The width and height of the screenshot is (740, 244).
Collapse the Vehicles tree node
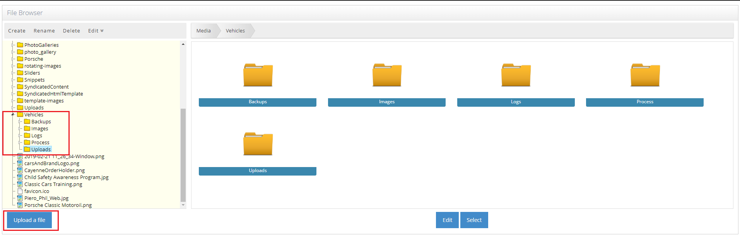tap(13, 114)
